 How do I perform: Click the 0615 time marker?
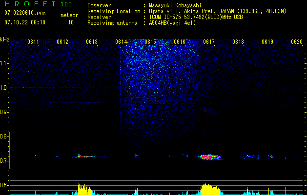150,42
